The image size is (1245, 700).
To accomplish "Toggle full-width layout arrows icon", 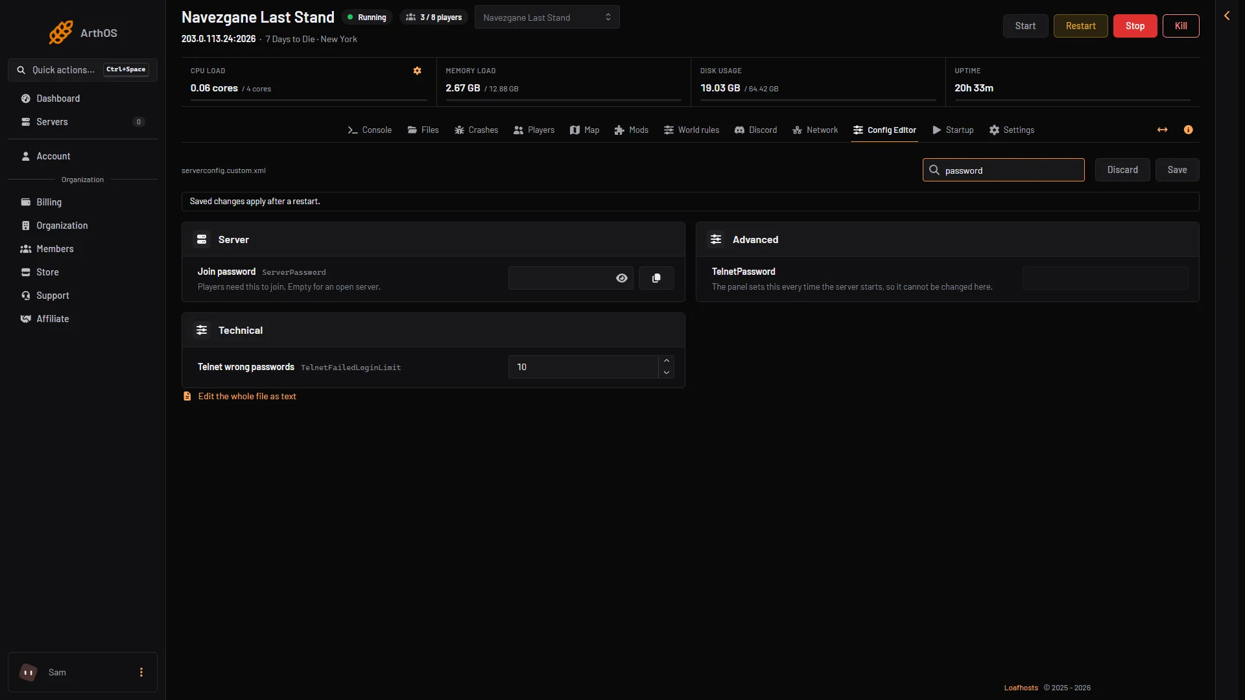I will point(1163,130).
